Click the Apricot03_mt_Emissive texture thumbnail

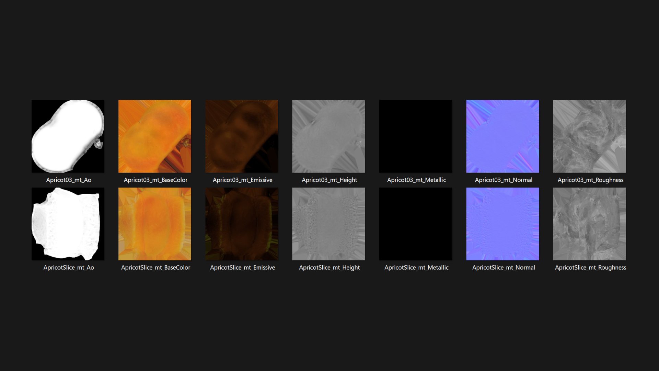pos(242,136)
